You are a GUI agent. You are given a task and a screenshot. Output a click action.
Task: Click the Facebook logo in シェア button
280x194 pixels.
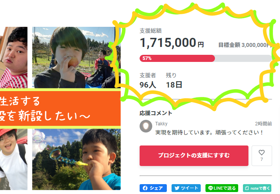[145, 188]
